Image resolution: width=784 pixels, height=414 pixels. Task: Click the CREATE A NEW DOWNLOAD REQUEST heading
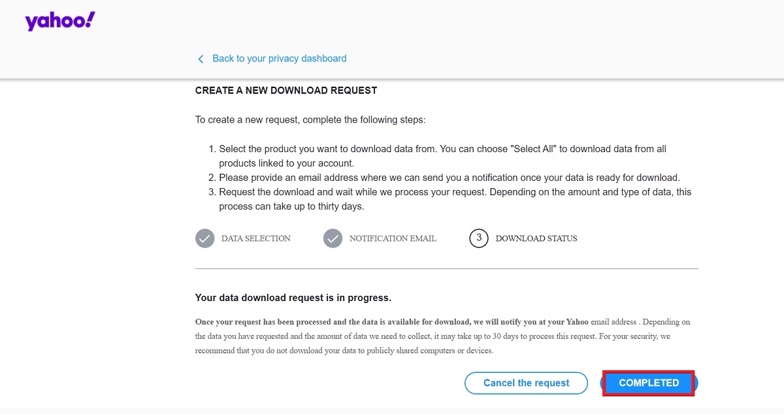tap(286, 90)
